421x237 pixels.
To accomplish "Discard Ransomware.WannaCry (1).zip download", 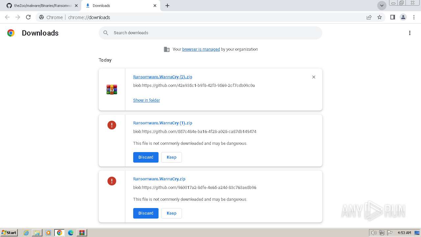I will coord(146,157).
